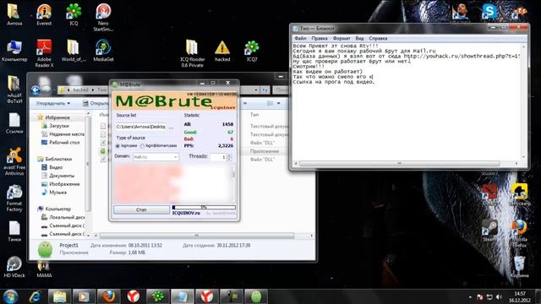Click the M@Brute progress bar

204,208
